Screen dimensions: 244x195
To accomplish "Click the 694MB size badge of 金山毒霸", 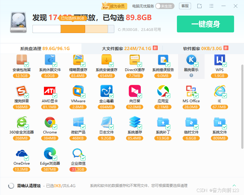I will click(x=106, y=107).
